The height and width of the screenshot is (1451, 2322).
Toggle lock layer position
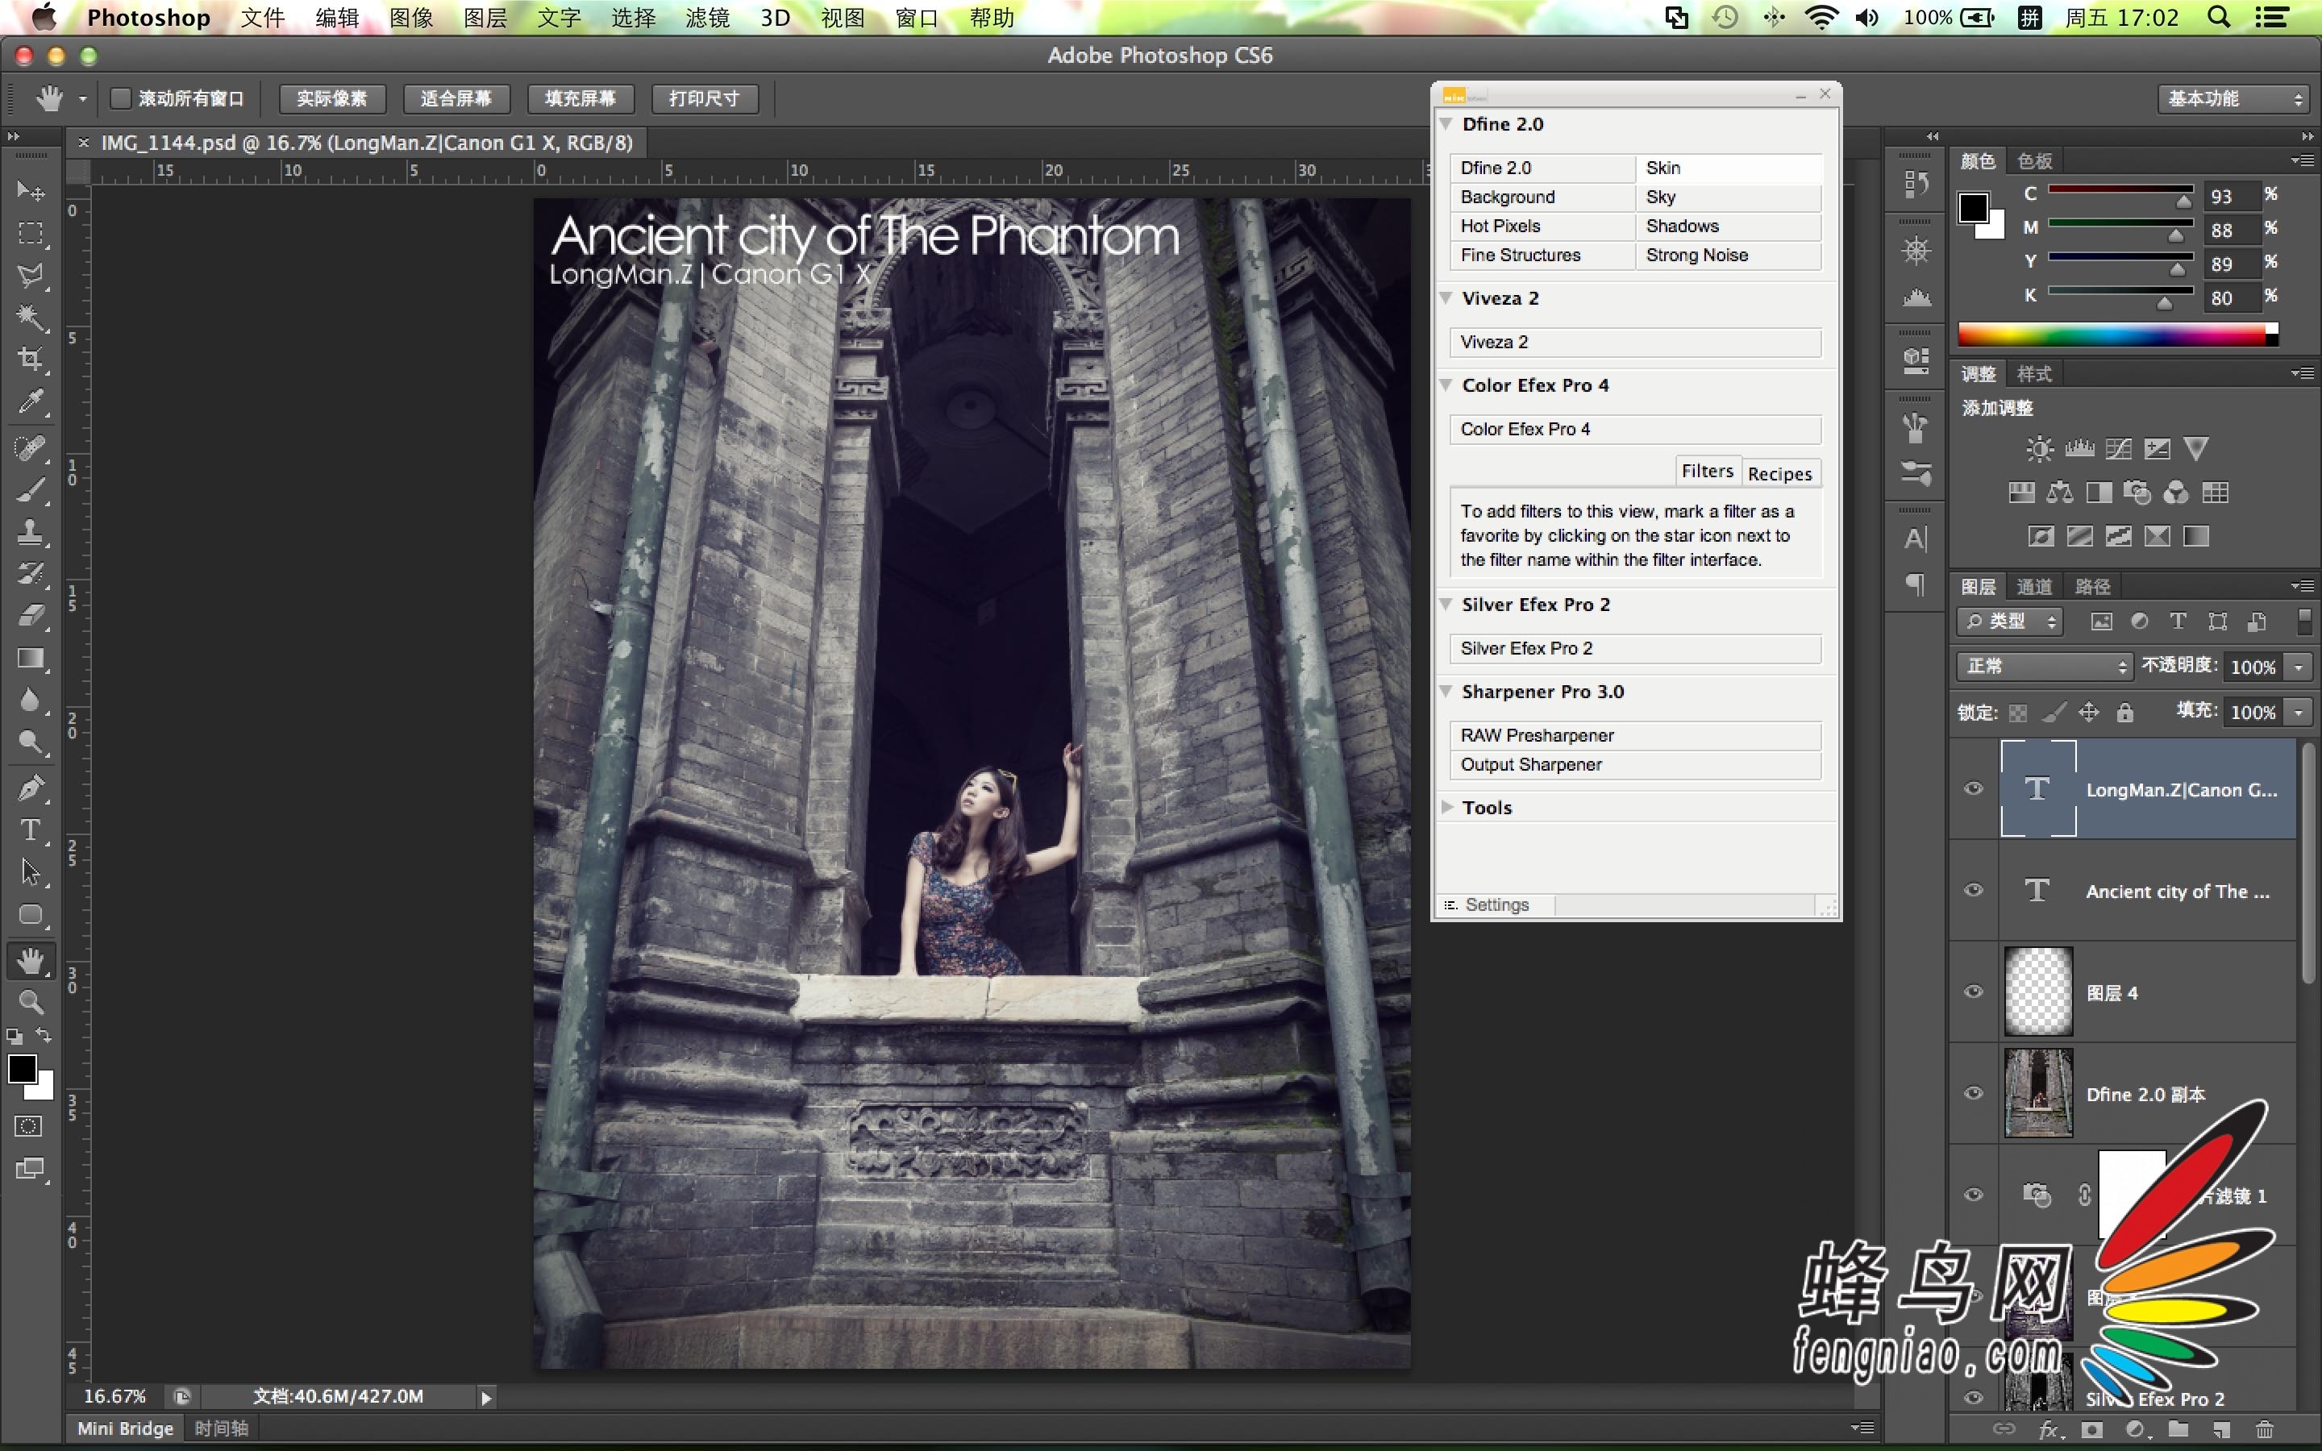point(2089,712)
